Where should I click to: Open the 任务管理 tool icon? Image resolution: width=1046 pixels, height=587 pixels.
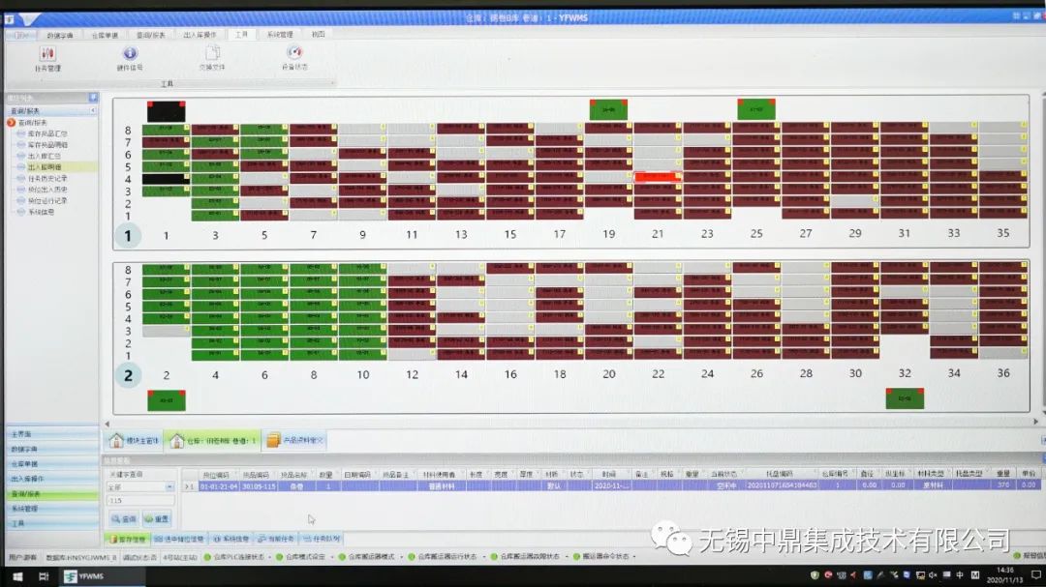pos(46,54)
